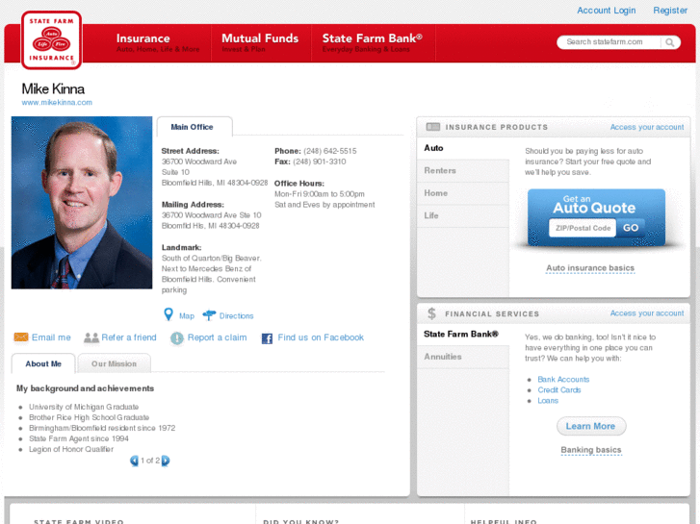Click the State Farm Insurance logo

(x=51, y=40)
